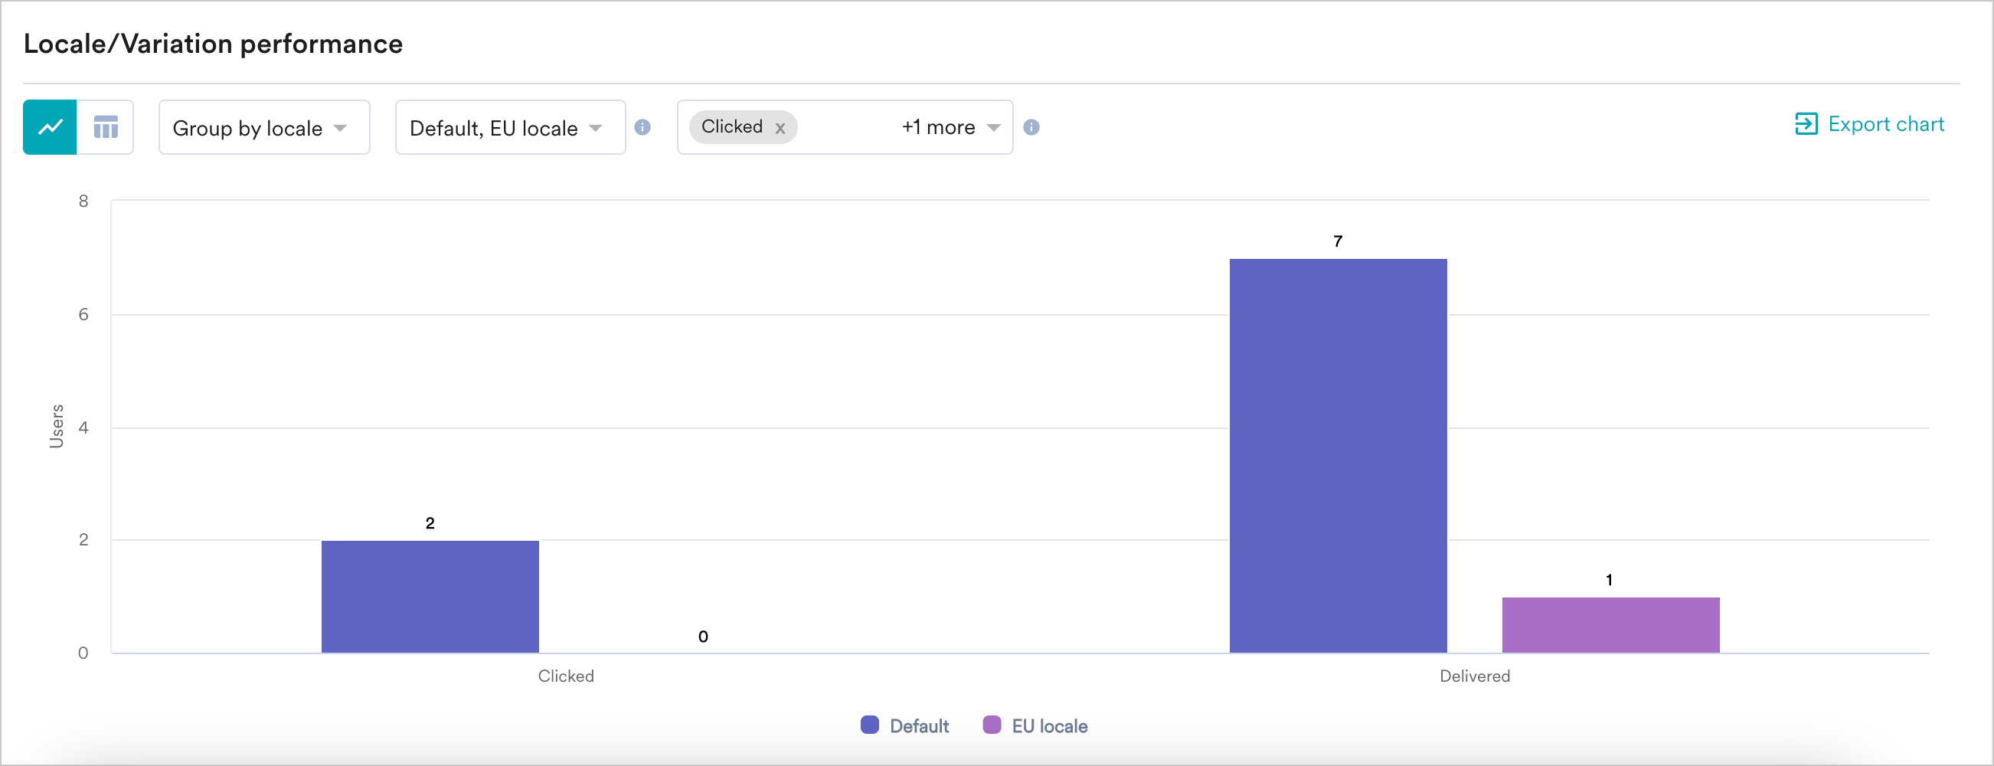
Task: Click the EU locale legend color swatch
Action: click(x=992, y=725)
